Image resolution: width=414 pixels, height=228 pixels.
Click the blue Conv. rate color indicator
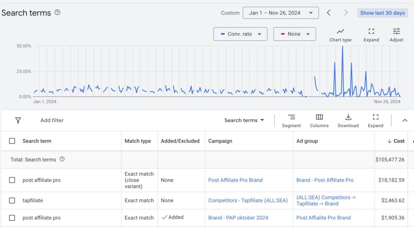click(223, 34)
